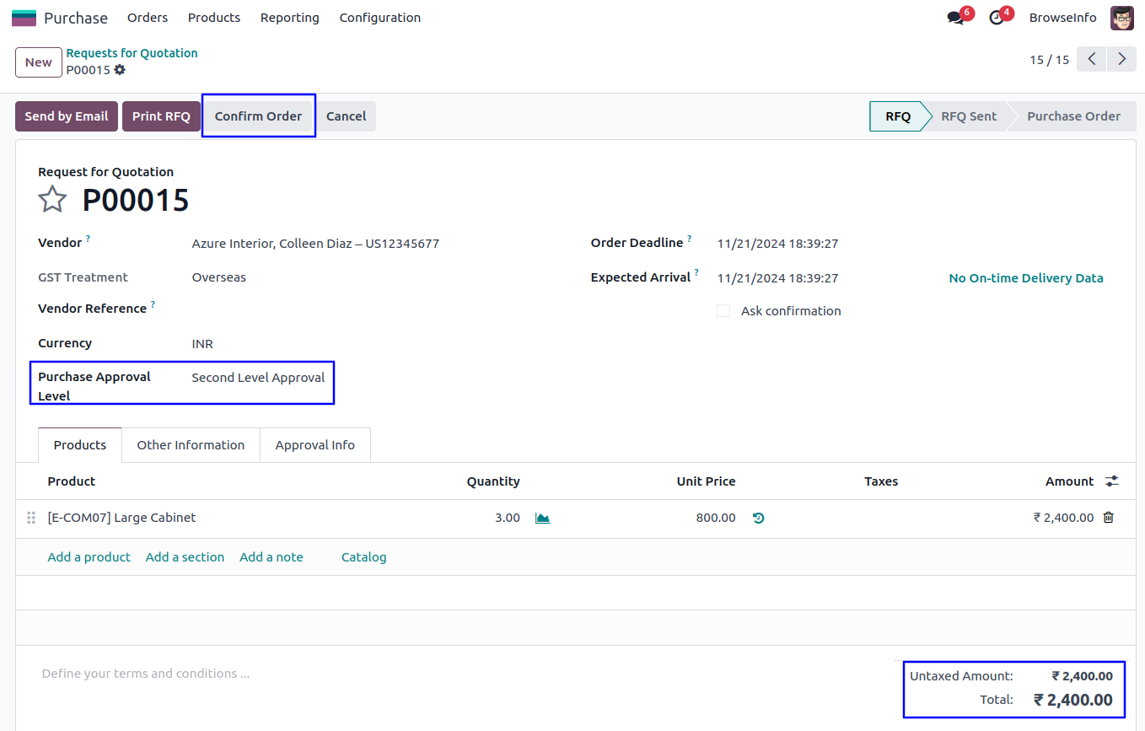Click the row drag handle for Large Cabinet

(x=31, y=518)
